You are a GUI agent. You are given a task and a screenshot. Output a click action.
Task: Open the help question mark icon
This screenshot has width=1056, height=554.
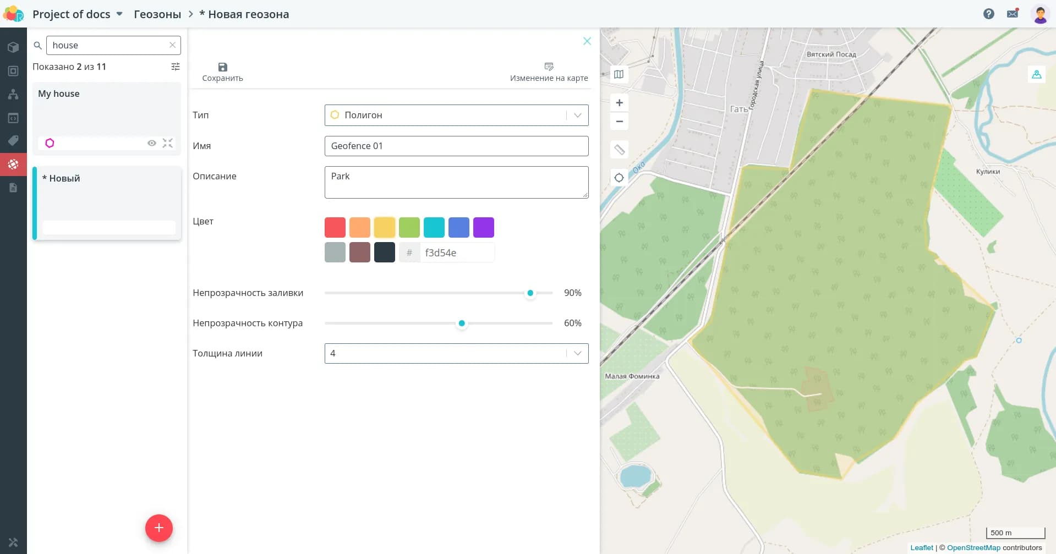coord(988,14)
